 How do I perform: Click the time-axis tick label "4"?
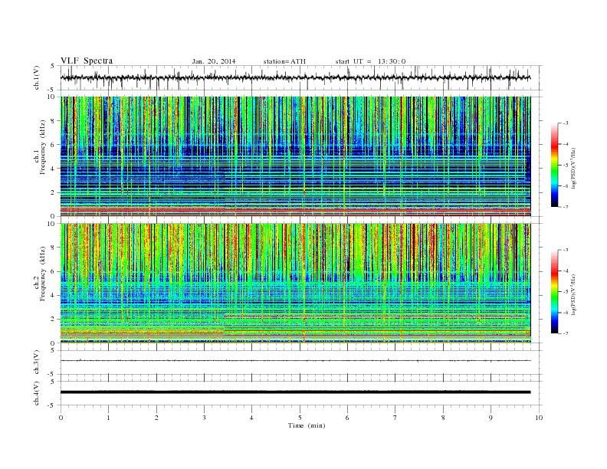[251, 418]
